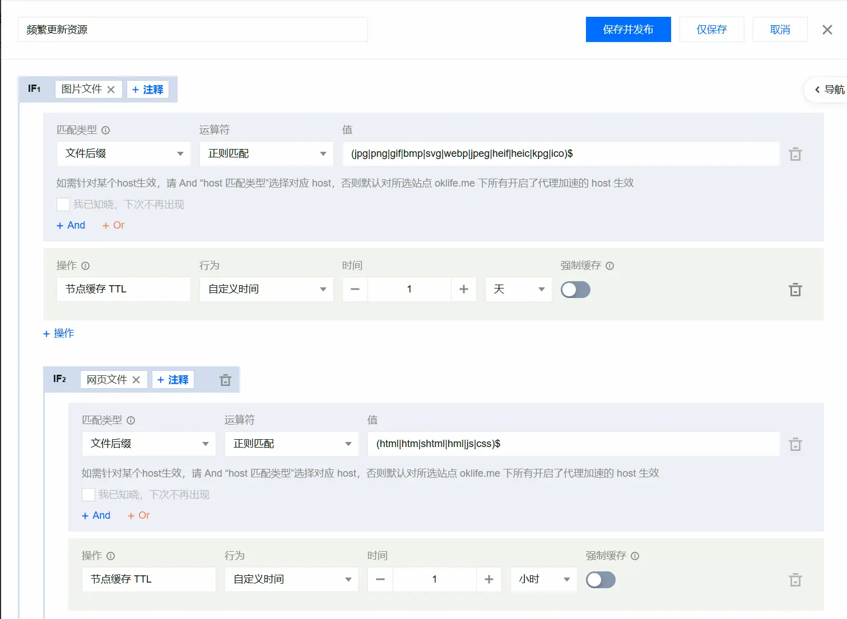The width and height of the screenshot is (847, 619).
Task: Delete the one-day node cache TTL action
Action: tap(795, 290)
